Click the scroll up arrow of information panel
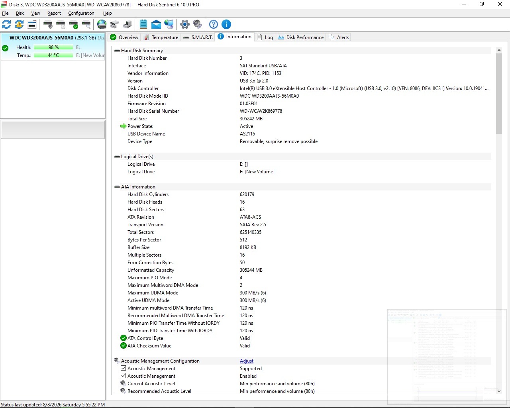The image size is (510, 408). coord(499,51)
